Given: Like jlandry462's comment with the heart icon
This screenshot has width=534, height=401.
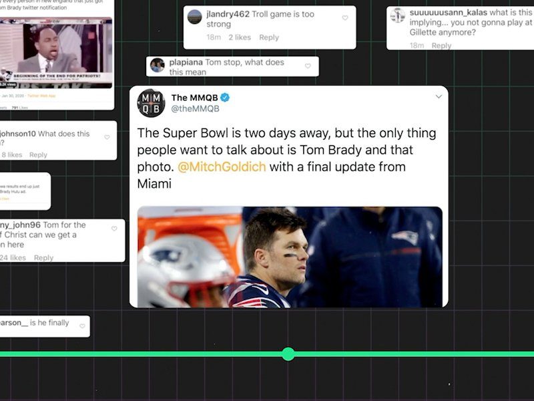Looking at the screenshot, I should click(345, 18).
